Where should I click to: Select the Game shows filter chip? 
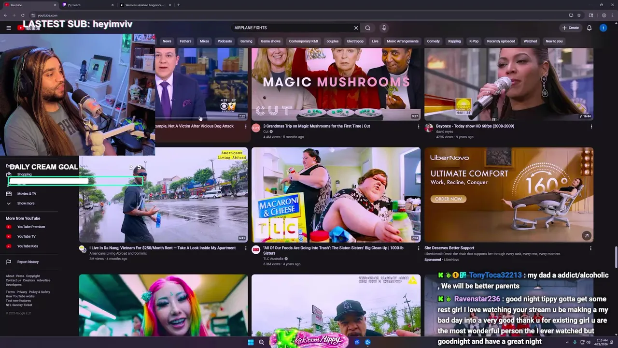[270, 41]
